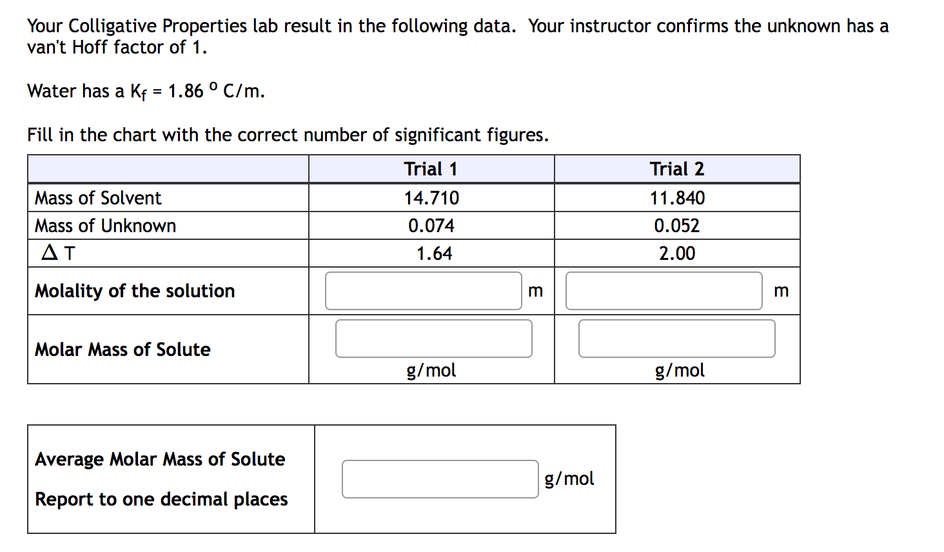Select the Molar Mass input for Trial 1
The height and width of the screenshot is (552, 944).
click(x=433, y=338)
